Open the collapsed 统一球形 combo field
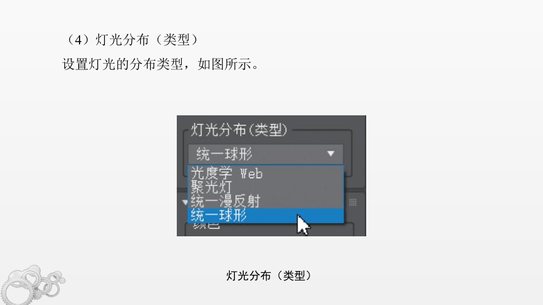The width and height of the screenshot is (543, 305). coord(266,154)
